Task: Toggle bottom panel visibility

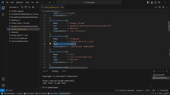Action: pos(152,2)
